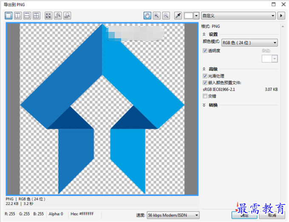Expand the 转换 section

tap(204, 105)
